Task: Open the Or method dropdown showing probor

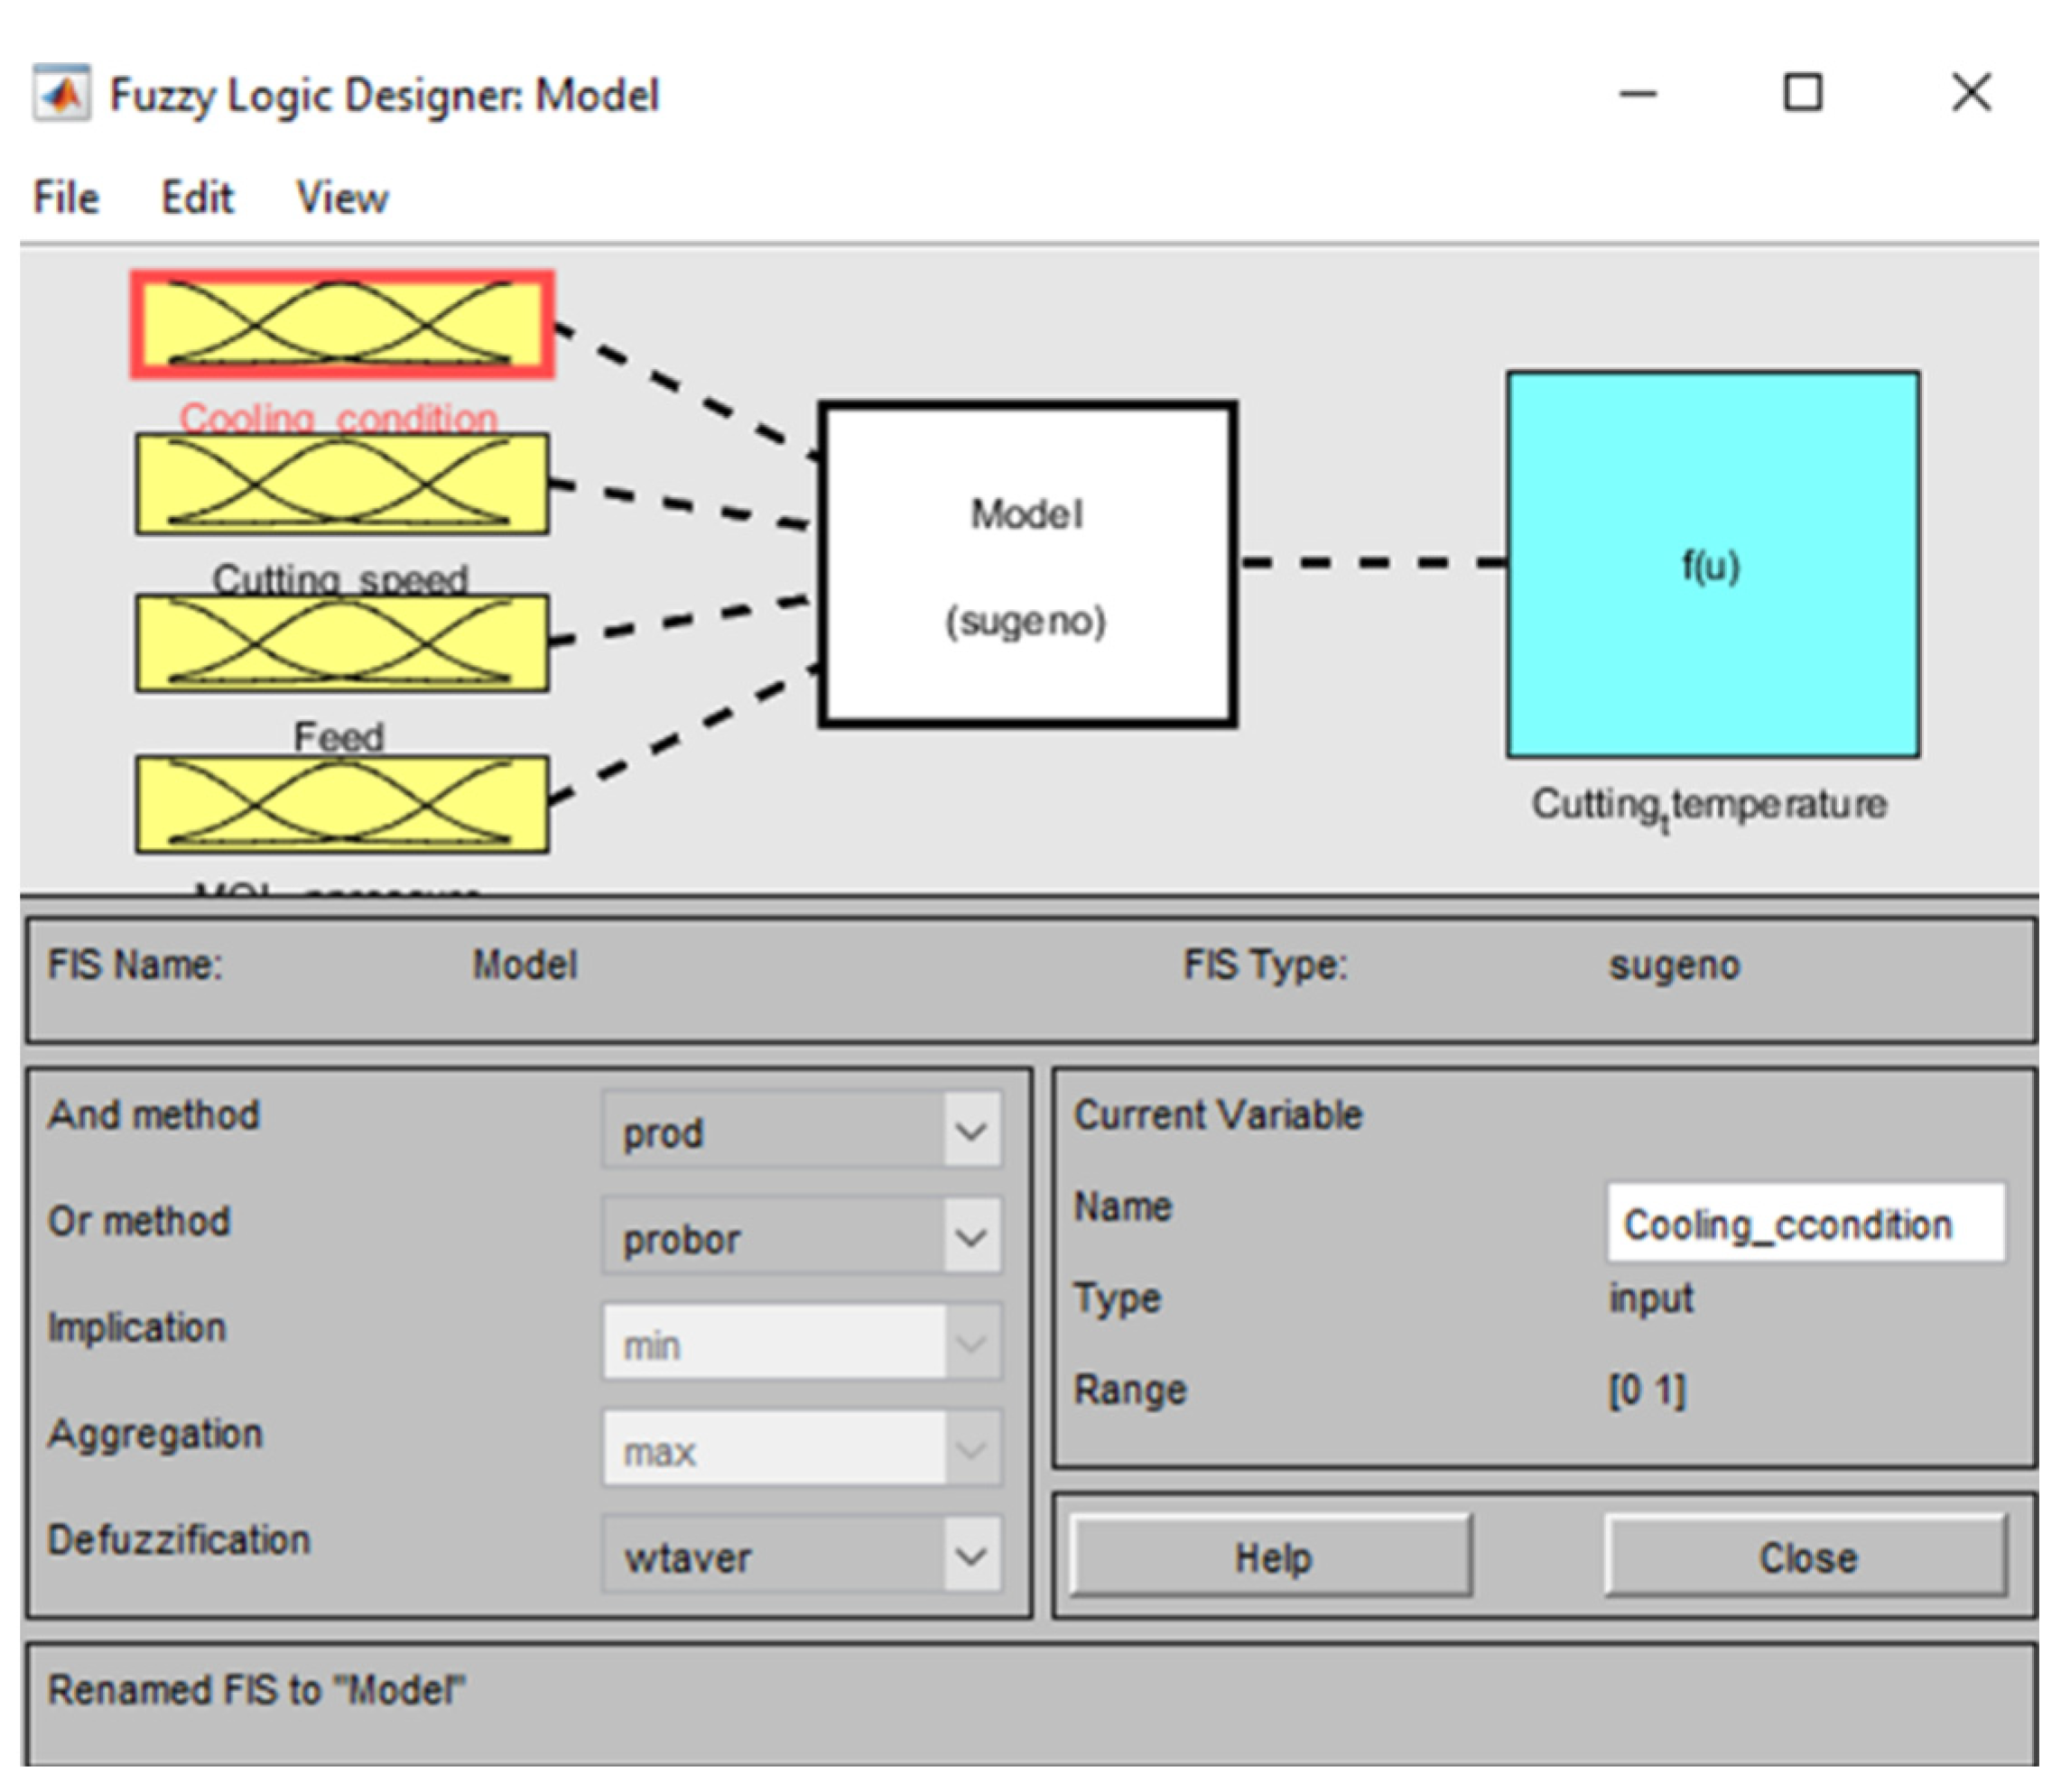Action: click(802, 1237)
